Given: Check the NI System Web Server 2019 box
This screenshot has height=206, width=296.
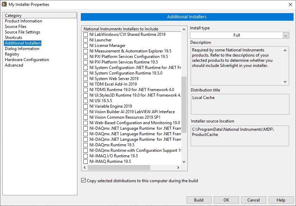Looking at the screenshot, I should (86, 79).
